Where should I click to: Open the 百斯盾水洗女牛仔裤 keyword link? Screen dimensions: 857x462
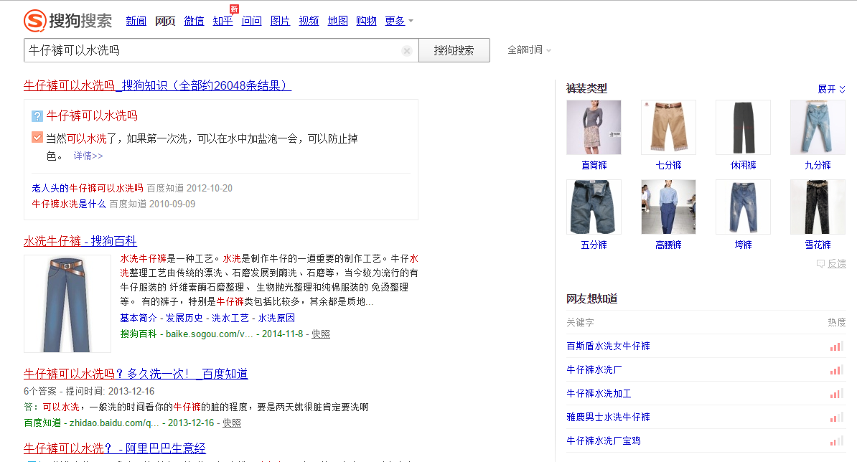(609, 346)
